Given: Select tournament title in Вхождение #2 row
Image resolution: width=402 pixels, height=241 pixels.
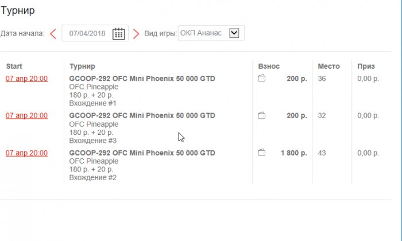Looking at the screenshot, I should click(142, 153).
